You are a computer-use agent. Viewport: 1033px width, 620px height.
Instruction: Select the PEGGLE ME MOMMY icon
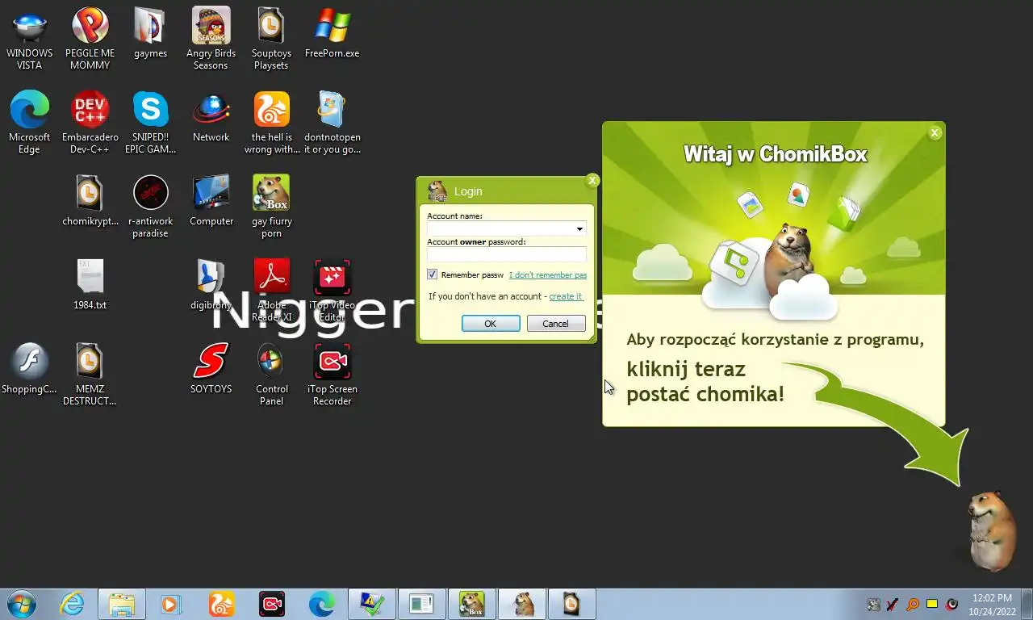(90, 39)
